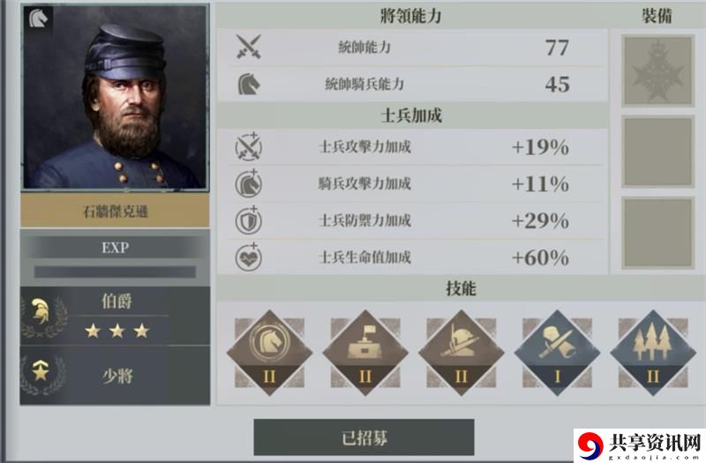The image size is (706, 463).
Task: Tap the cavalry attack bonus horse icon
Action: coord(249,183)
